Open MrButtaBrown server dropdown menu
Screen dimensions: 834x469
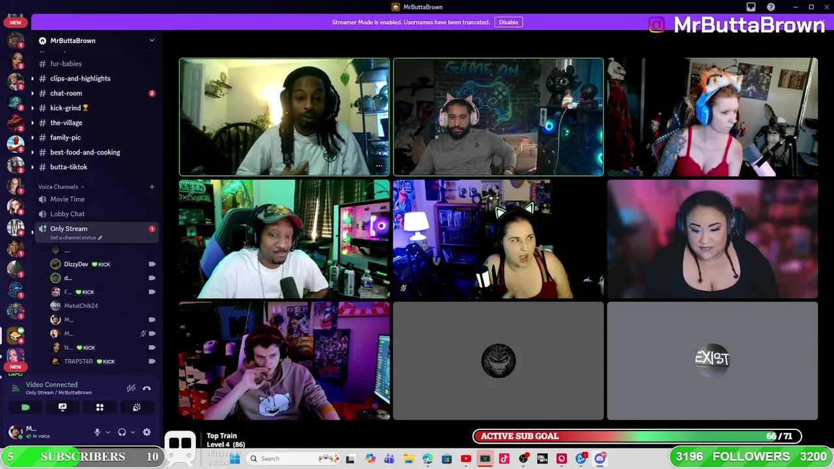tap(152, 40)
